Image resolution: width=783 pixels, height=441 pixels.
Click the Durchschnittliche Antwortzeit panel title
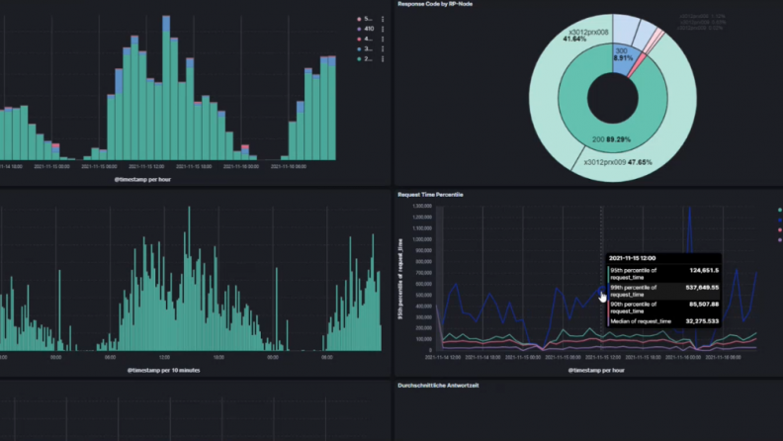pyautogui.click(x=438, y=386)
